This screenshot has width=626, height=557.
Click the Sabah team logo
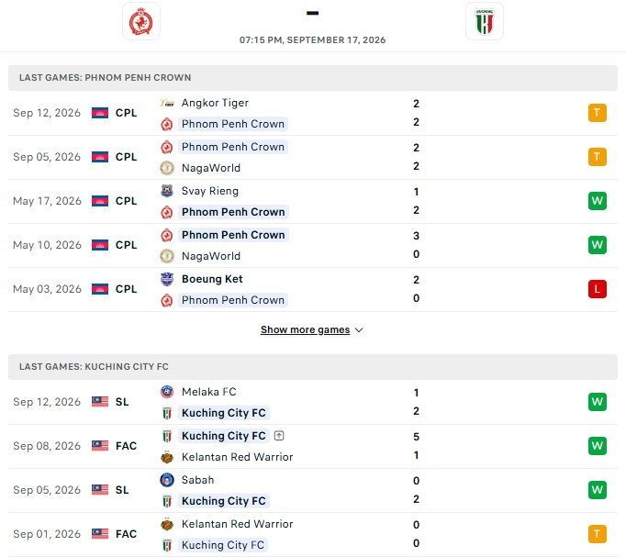(x=167, y=480)
